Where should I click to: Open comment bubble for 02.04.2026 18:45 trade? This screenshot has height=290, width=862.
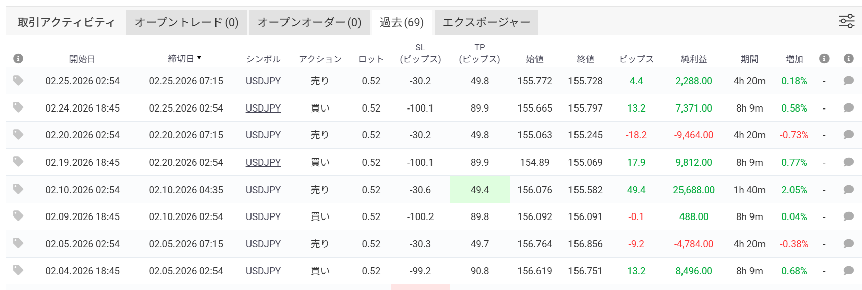(848, 271)
